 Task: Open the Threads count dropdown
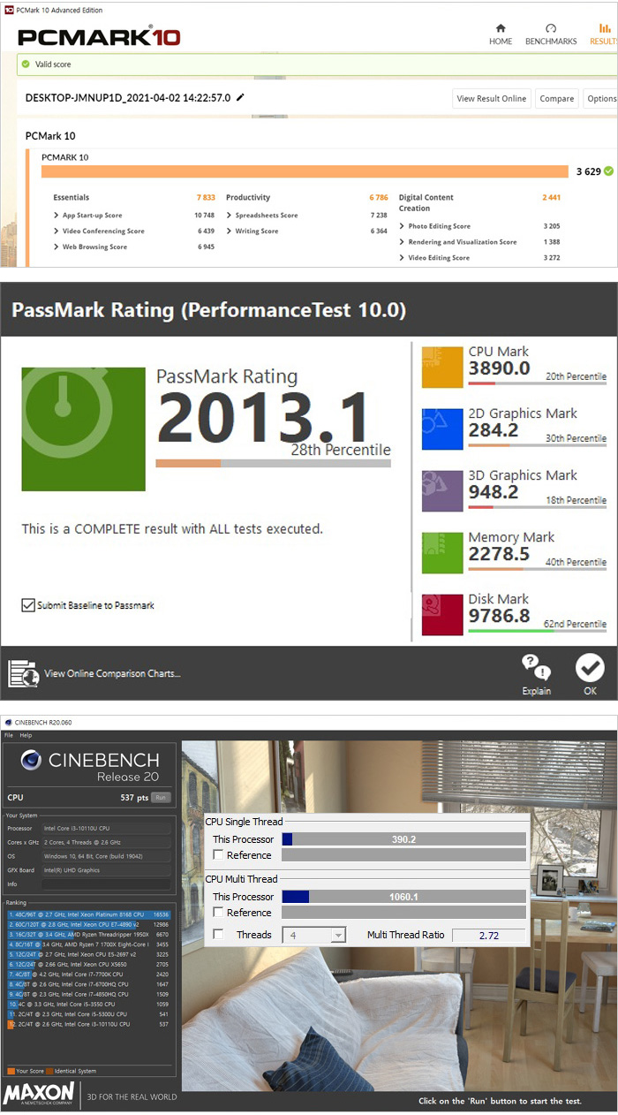coord(313,935)
